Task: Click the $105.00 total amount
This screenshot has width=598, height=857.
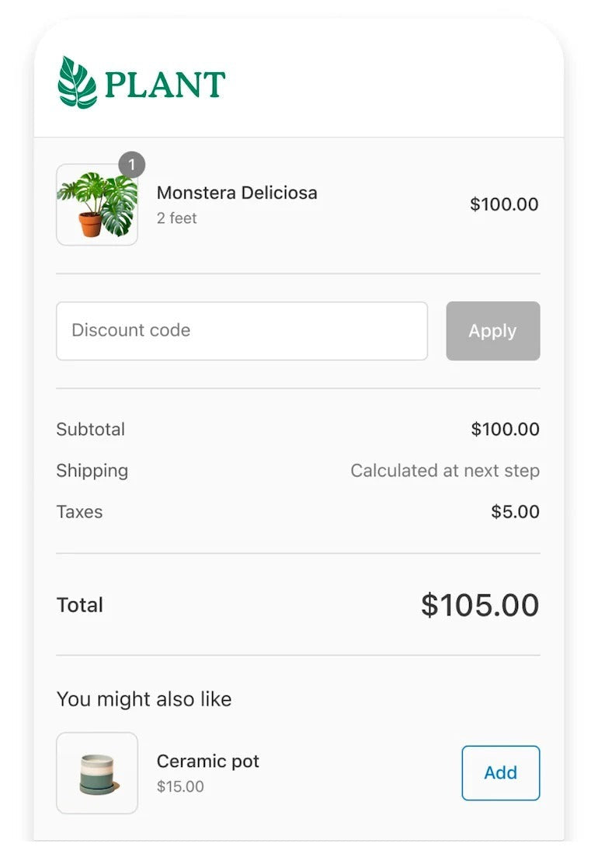Action: pyautogui.click(x=480, y=605)
